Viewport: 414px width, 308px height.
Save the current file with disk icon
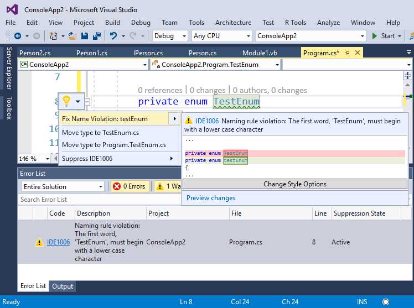85,36
